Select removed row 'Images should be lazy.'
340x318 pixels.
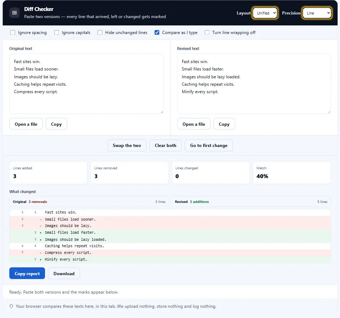tap(170, 226)
